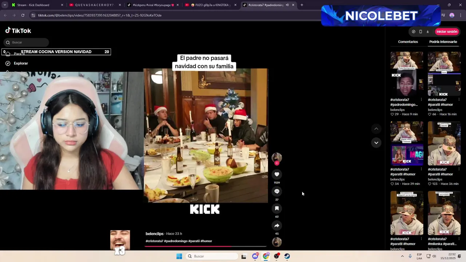Screen dimensions: 466x262
Task: Open the 29-likes recommended clip thumbnail
Action: (407, 74)
